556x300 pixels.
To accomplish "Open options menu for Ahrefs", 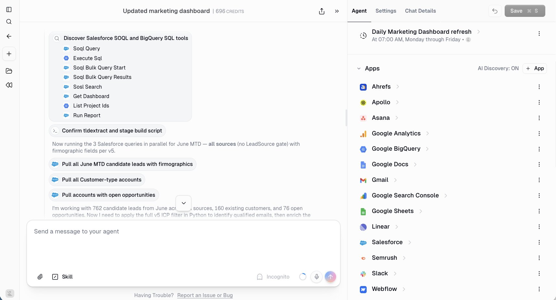I will tap(539, 87).
